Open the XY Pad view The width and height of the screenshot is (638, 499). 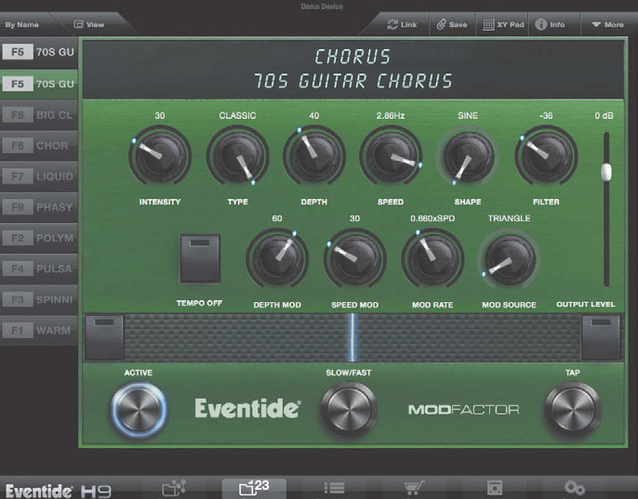(x=503, y=24)
